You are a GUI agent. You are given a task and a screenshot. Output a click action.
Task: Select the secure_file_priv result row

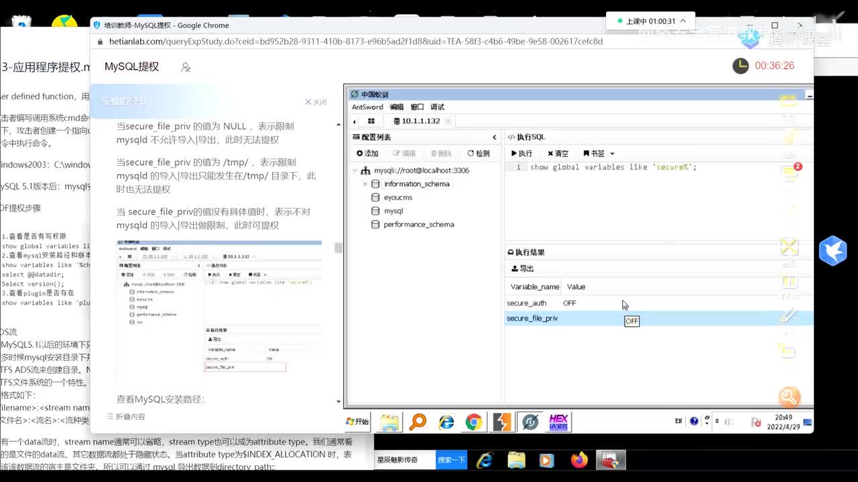tap(658, 319)
